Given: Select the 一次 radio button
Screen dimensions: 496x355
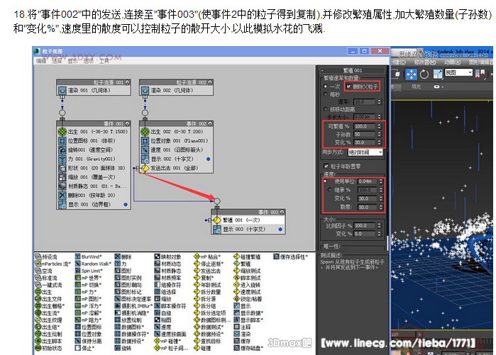Looking at the screenshot, I should (x=326, y=86).
